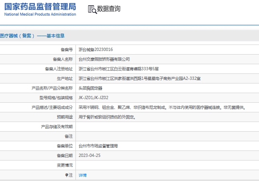The height and width of the screenshot is (183, 259).
Task: Select the production address ending A2-332室
Action: 140,78
